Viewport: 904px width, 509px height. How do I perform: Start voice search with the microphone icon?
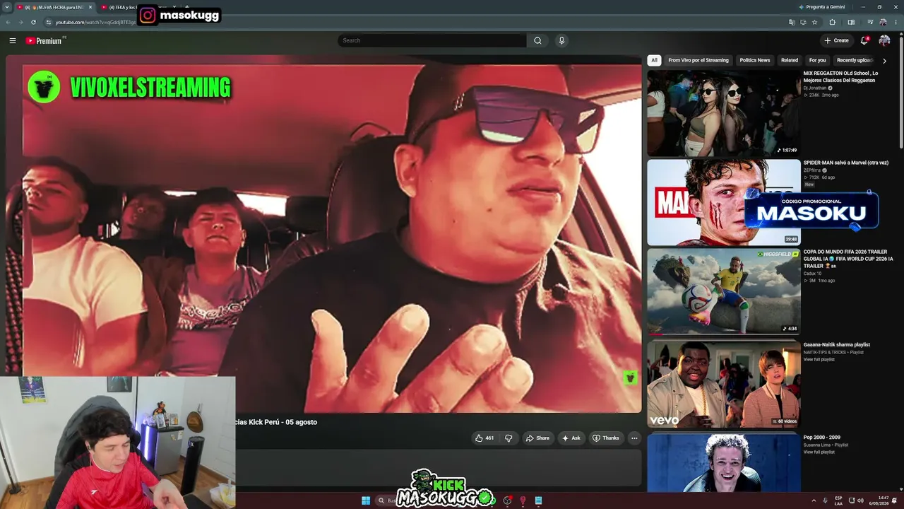(561, 40)
